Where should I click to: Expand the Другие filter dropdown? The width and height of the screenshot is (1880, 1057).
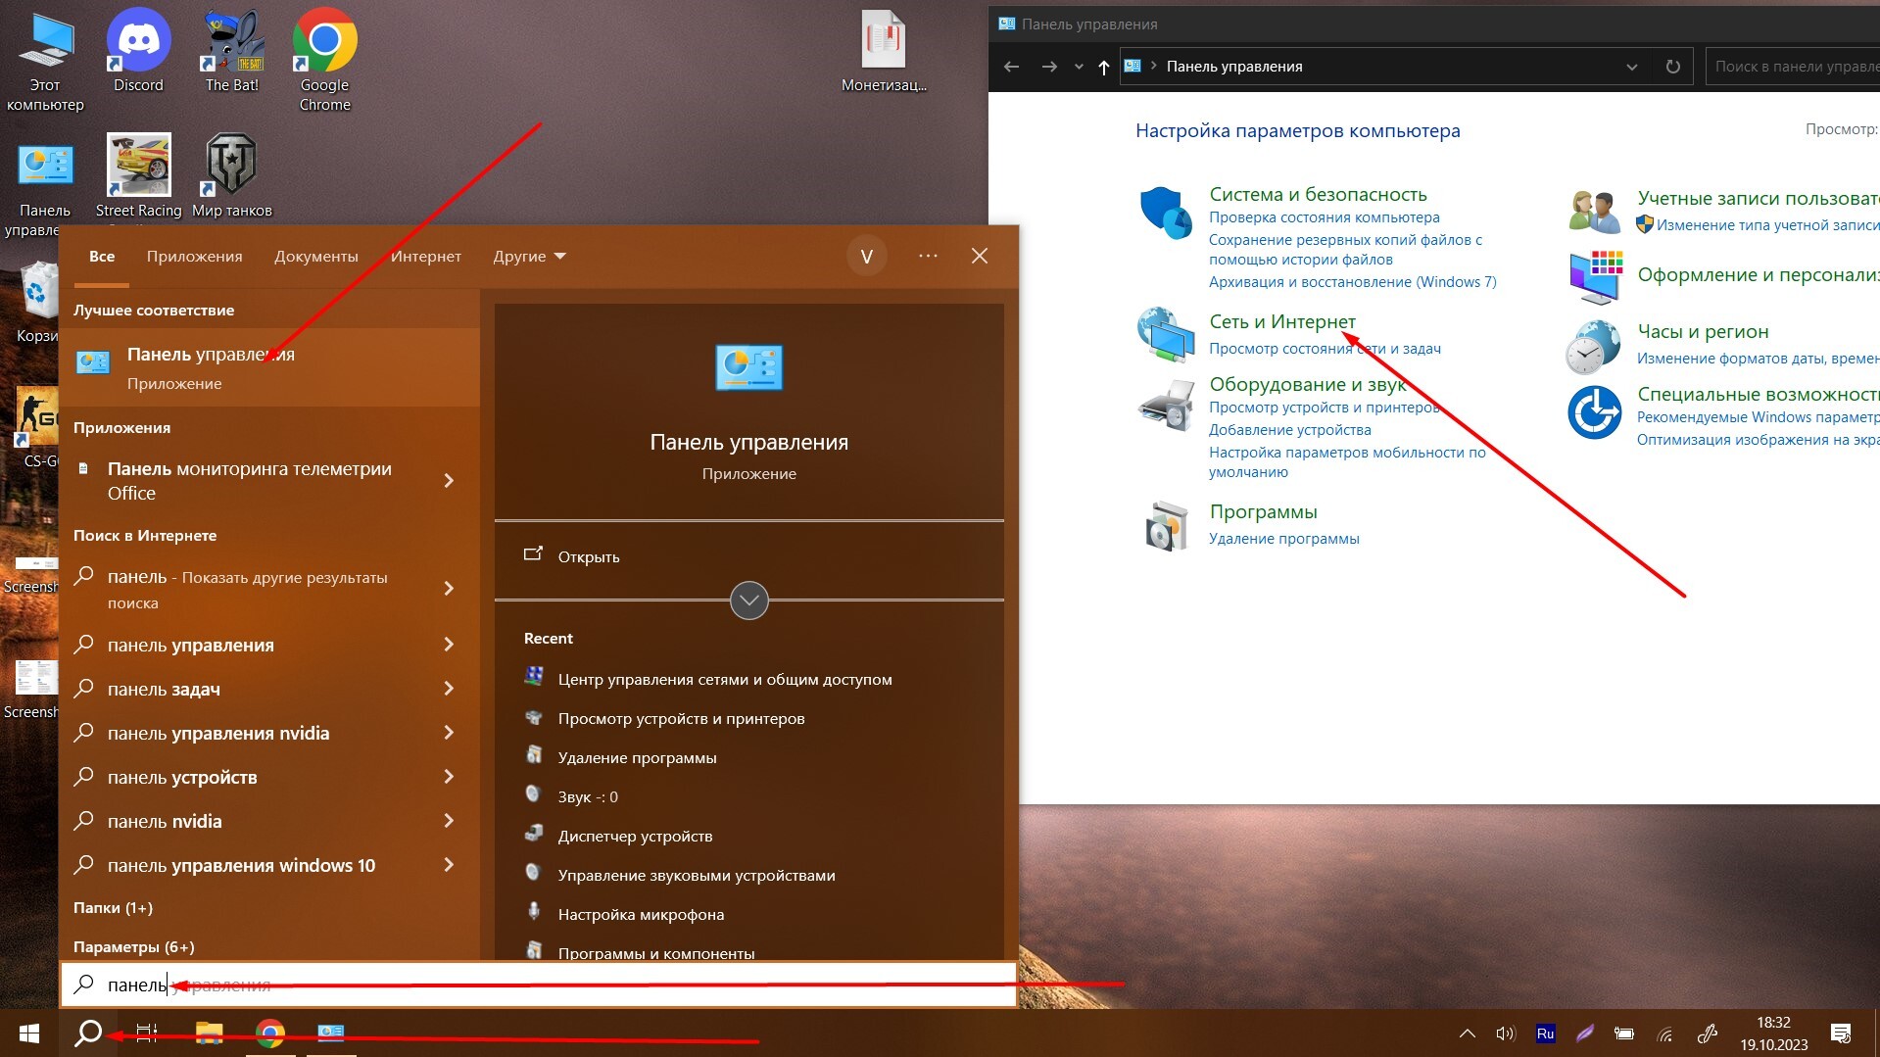[x=529, y=257]
